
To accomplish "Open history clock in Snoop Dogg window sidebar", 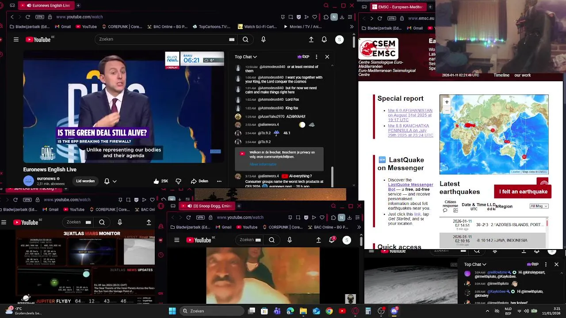I will pos(161,254).
